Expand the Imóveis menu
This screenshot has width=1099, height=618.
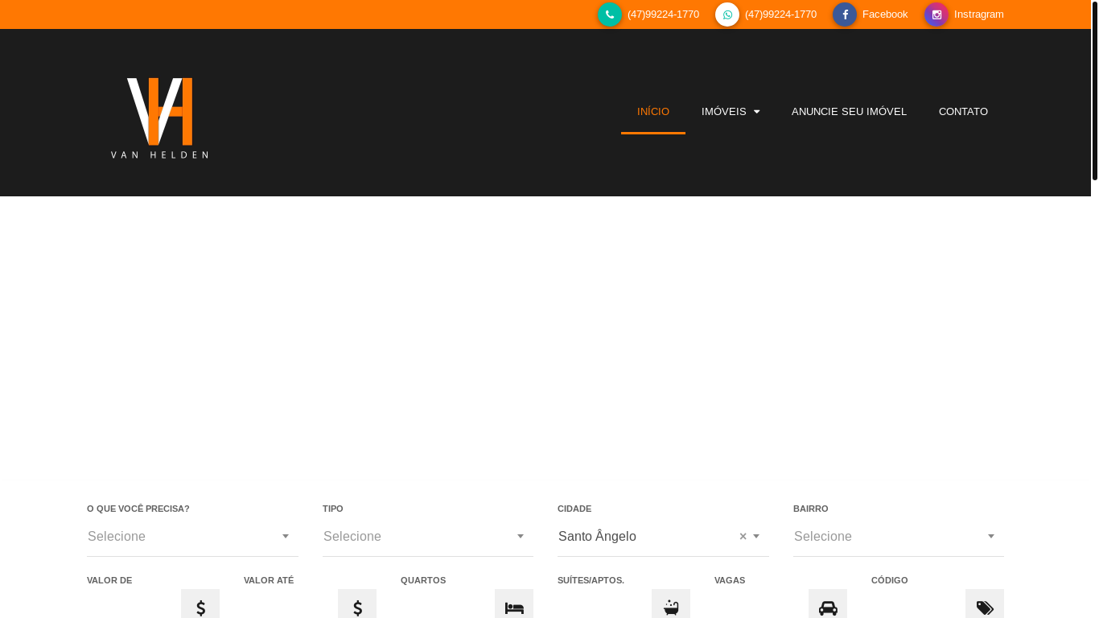click(x=731, y=112)
